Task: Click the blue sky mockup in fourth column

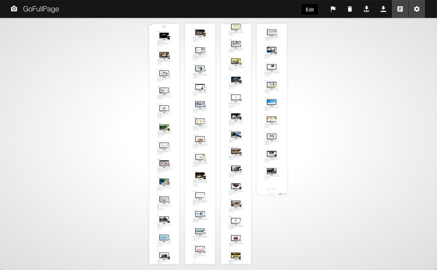Action: (x=271, y=102)
